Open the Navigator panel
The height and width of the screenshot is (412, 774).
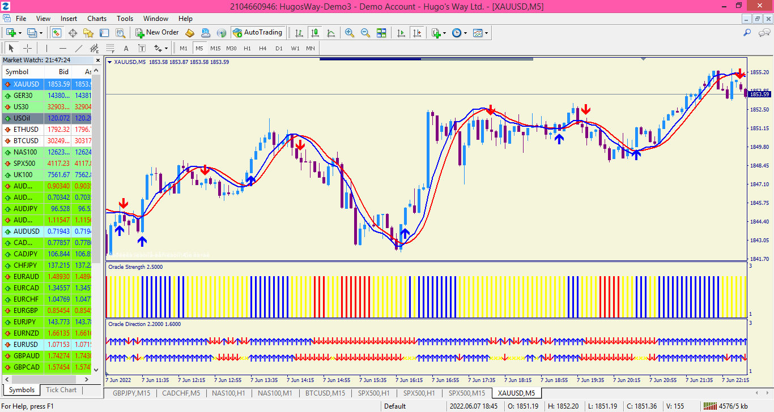click(88, 32)
